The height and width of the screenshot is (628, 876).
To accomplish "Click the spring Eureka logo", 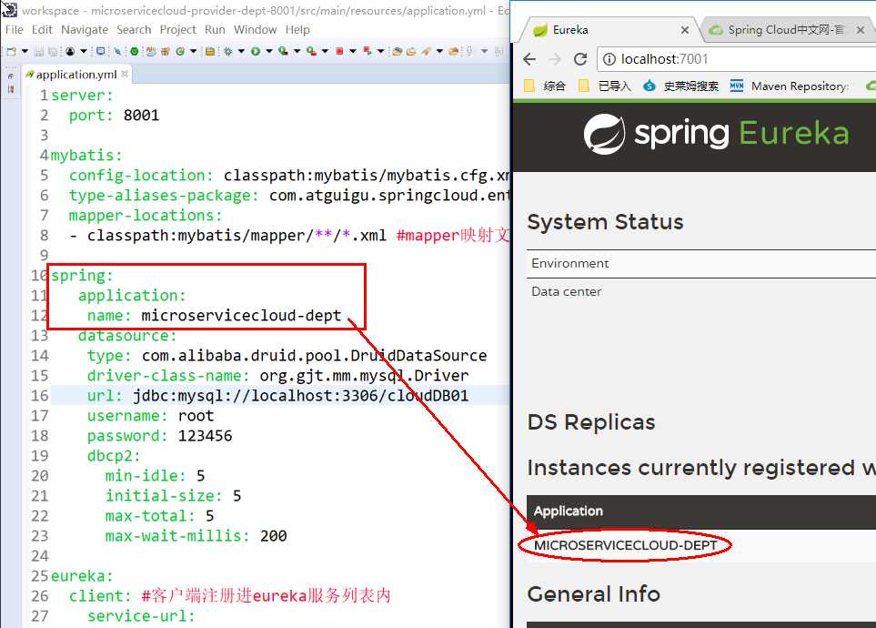I will point(716,134).
